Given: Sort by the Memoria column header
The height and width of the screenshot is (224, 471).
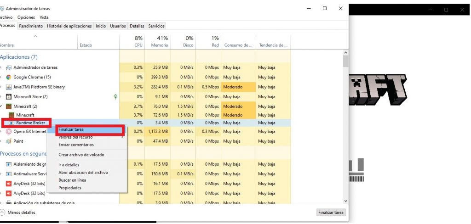Looking at the screenshot, I should 157,42.
